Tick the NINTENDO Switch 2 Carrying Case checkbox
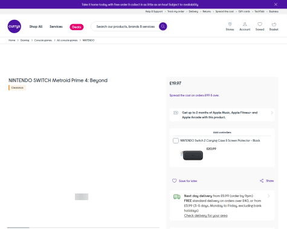The image size is (287, 229). coord(176,140)
